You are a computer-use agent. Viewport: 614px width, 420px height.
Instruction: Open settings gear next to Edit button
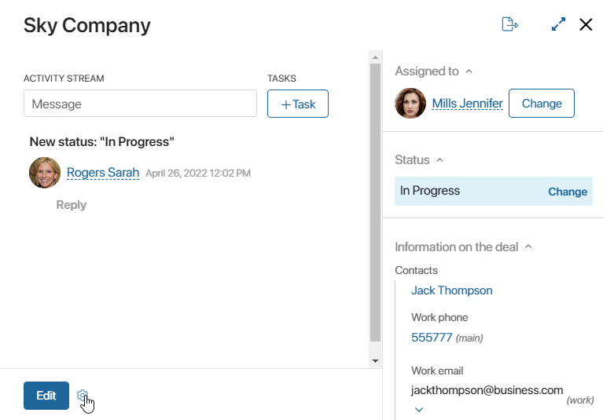point(83,396)
